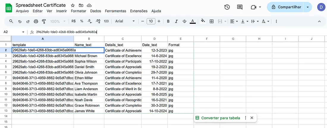Open the video call options arrow
The width and height of the screenshot is (327, 128).
(x=260, y=7)
